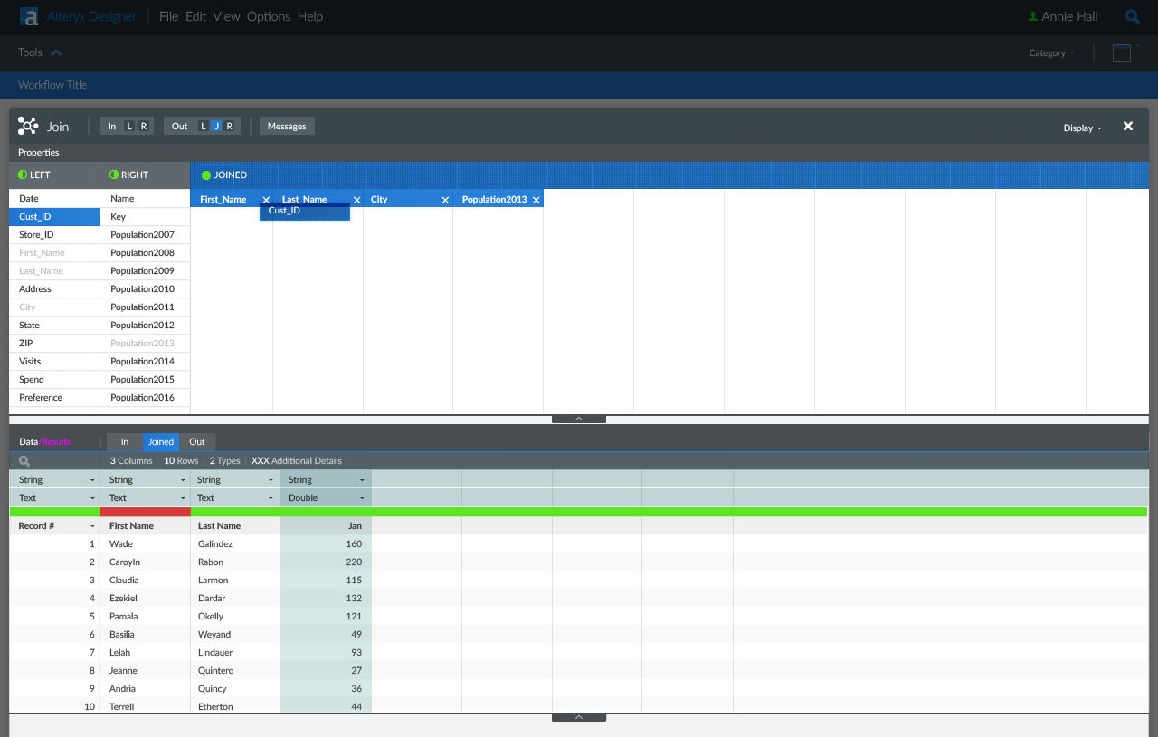Remove the City column with its X

tap(445, 200)
